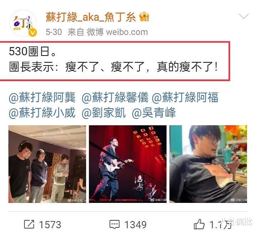Open mention @吳青峰
The width and height of the screenshot is (256, 231).
click(x=154, y=112)
